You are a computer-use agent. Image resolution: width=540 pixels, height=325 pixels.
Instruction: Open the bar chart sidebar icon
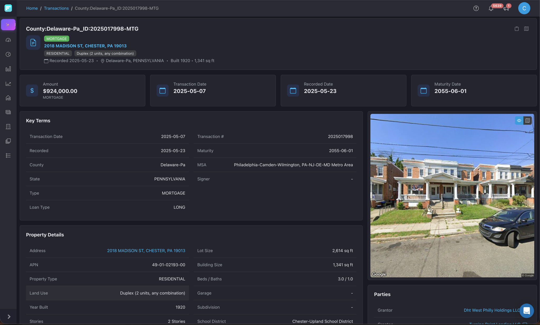[8, 69]
